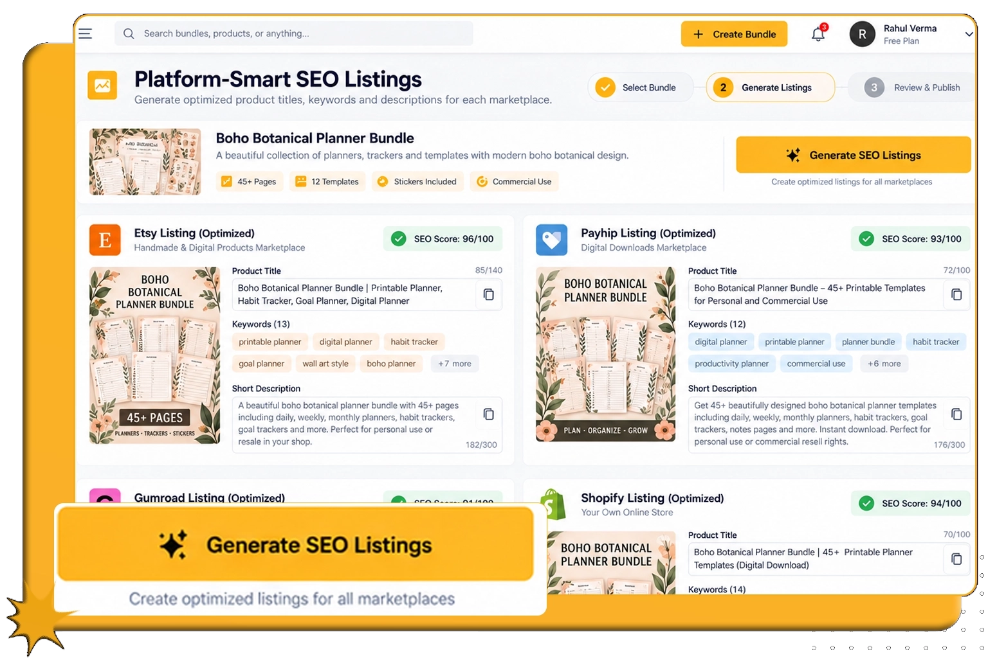The width and height of the screenshot is (988, 658).
Task: Click the green checkmark beside SEO Score 94/100
Action: (x=866, y=503)
